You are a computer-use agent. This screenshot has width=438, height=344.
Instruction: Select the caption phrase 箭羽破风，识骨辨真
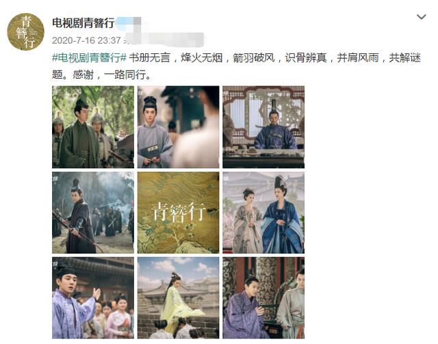[x=280, y=58]
